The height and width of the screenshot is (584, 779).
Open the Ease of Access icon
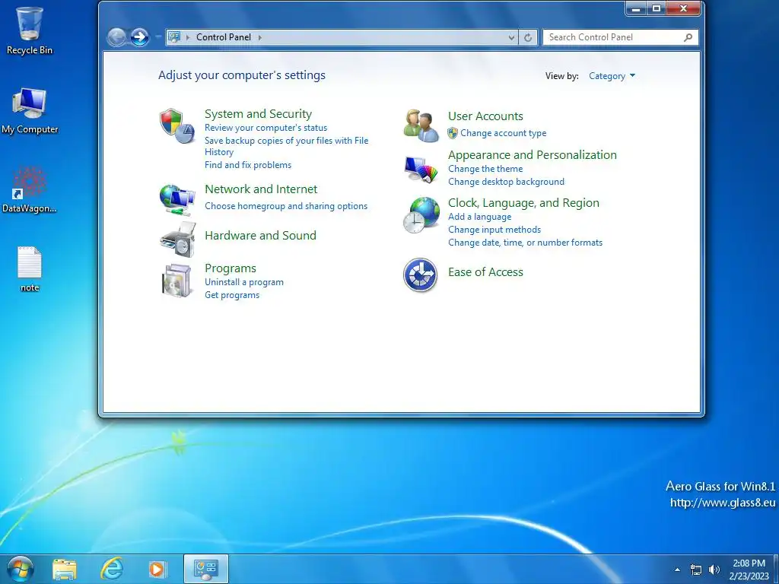(420, 275)
